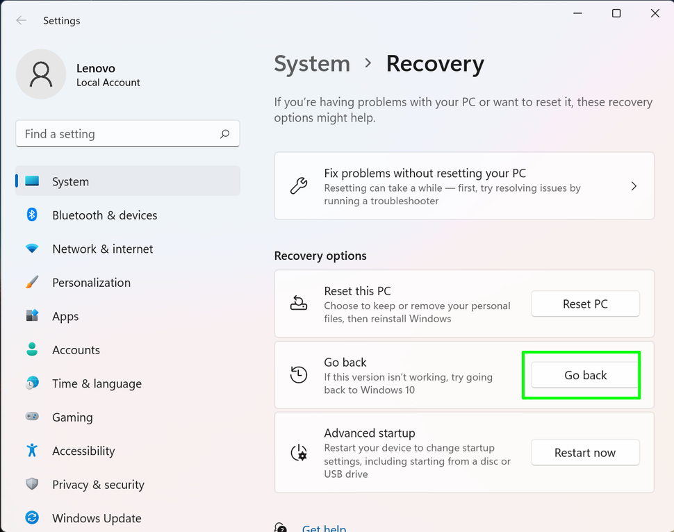The height and width of the screenshot is (532, 674).
Task: Click the Personalization paintbrush icon
Action: 32,283
